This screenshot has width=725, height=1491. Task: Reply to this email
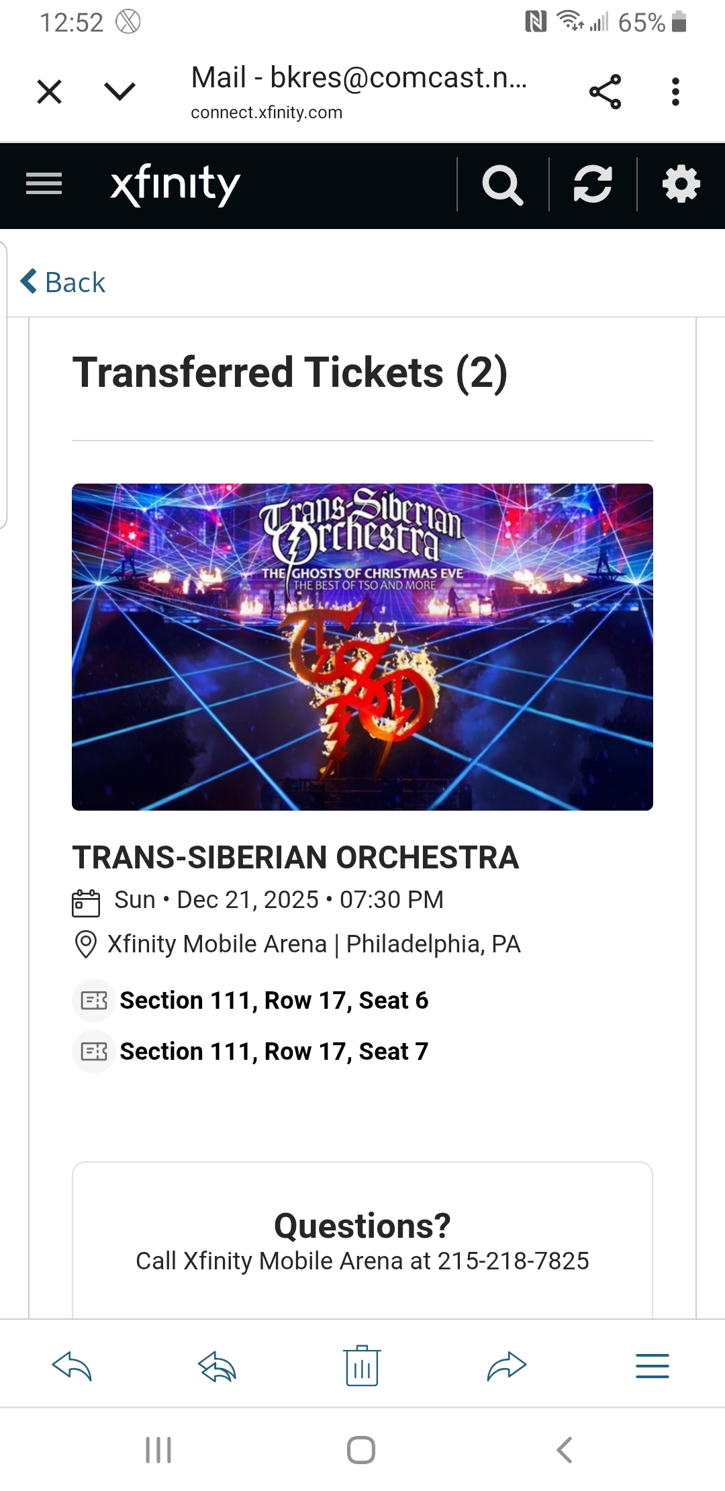pyautogui.click(x=72, y=1366)
